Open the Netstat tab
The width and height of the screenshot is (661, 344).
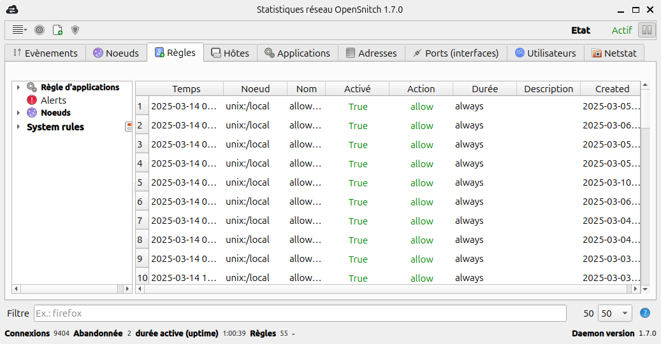[x=614, y=53]
